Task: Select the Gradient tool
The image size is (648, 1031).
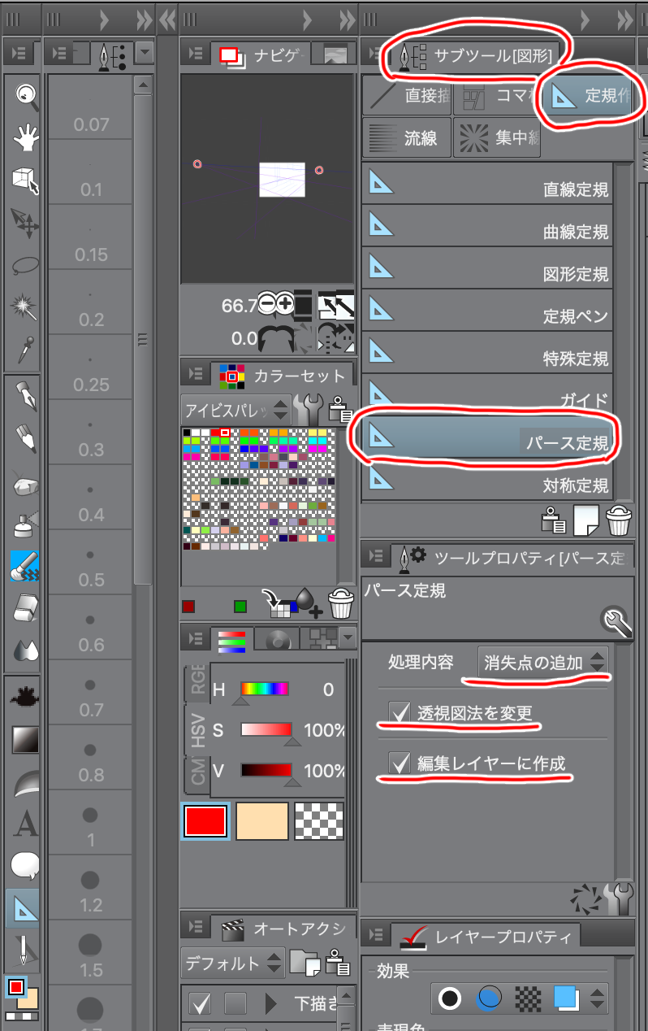Action: tap(25, 739)
